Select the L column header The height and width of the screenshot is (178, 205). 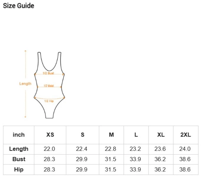pos(136,135)
